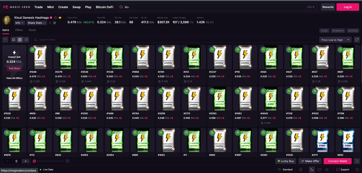Open the collection's X (Twitter) link
Viewport: 362px width, 173px height.
tap(50, 23)
